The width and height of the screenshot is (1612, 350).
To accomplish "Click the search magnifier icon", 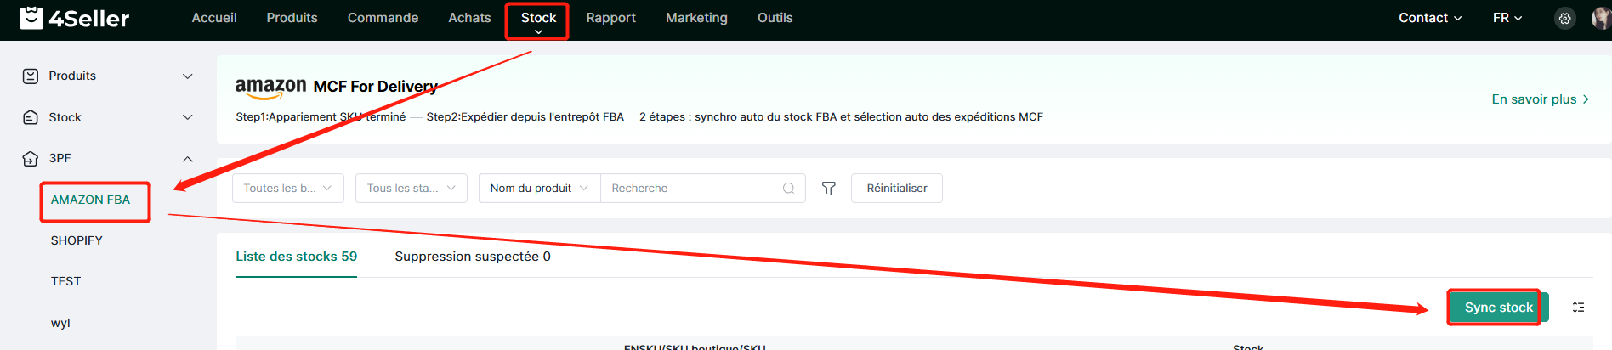I will tap(788, 189).
